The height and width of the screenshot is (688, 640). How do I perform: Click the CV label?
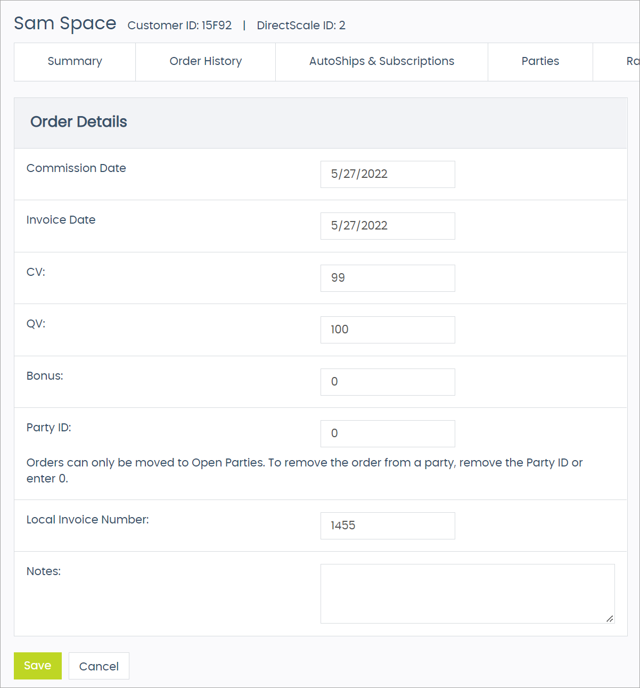(36, 272)
